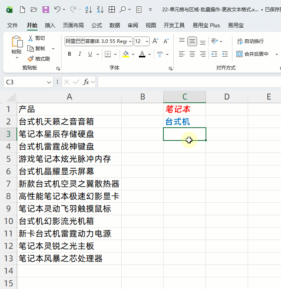Open the font size dropdown

147,41
